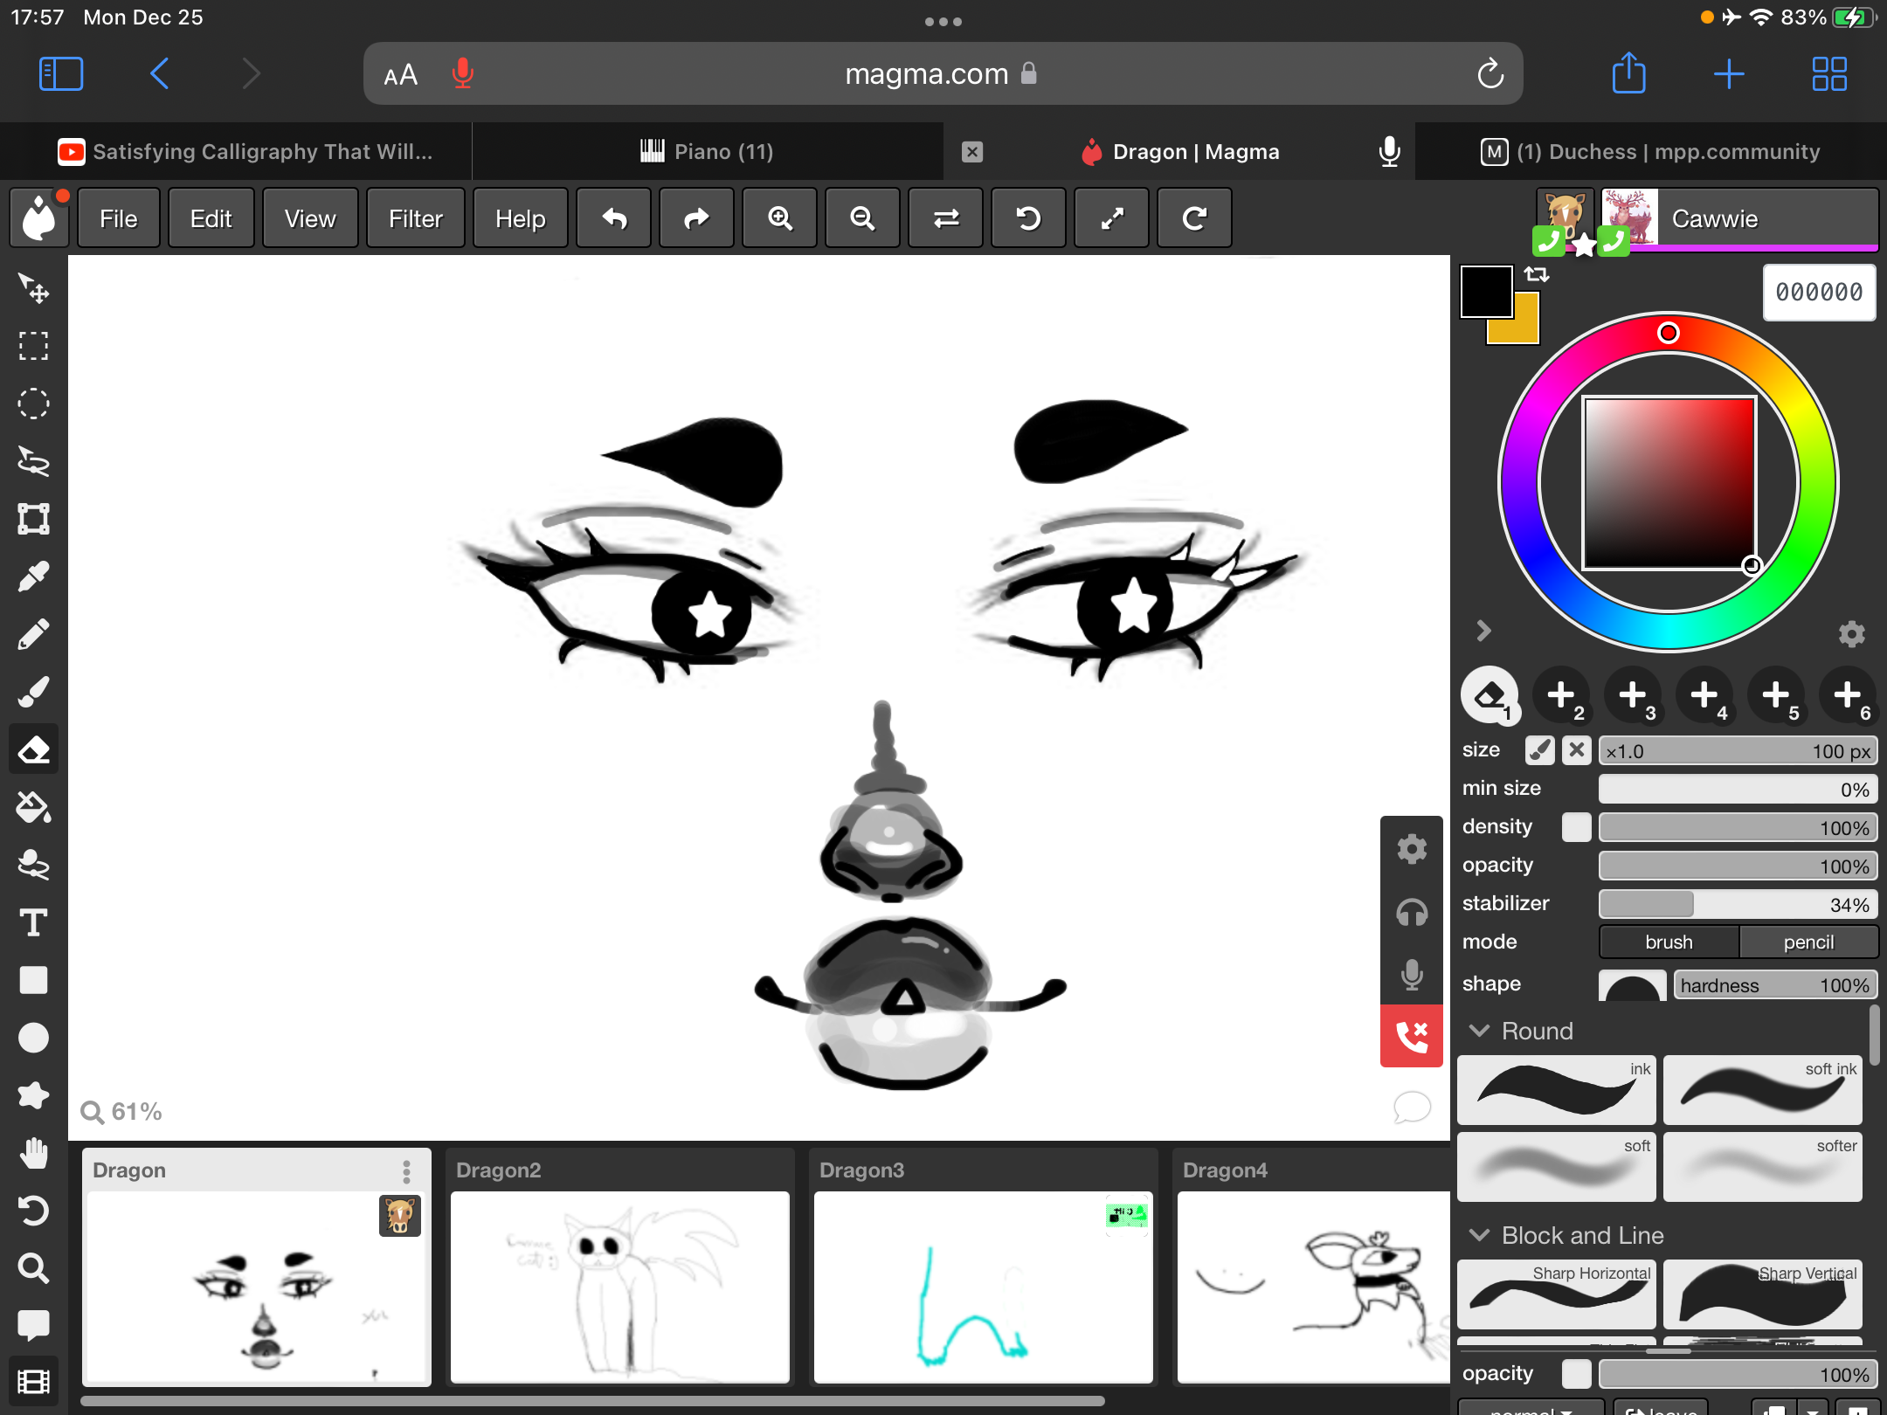Select the rectangle shape tool
The height and width of the screenshot is (1415, 1887).
pos(34,980)
